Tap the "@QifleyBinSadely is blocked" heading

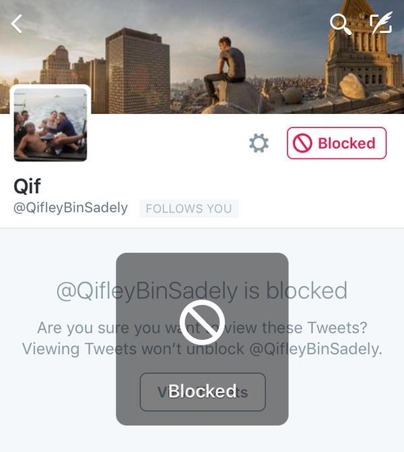[202, 291]
